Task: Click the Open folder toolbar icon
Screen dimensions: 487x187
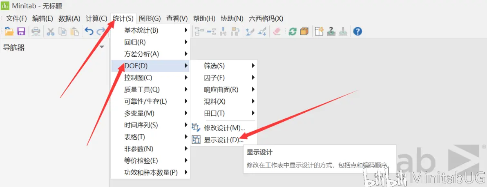Action: pos(9,31)
